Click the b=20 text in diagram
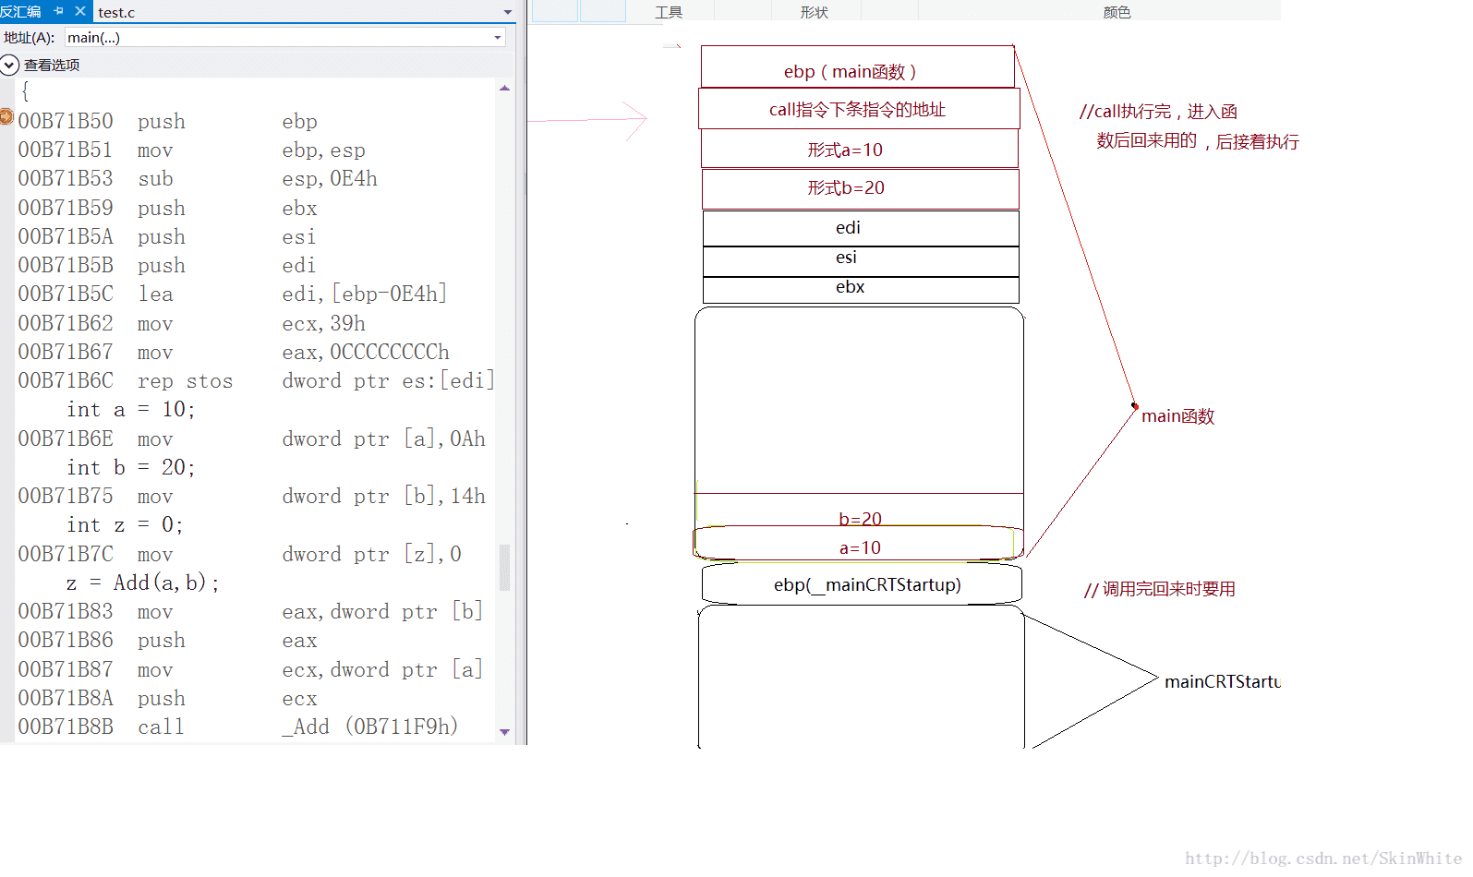 coord(860,519)
